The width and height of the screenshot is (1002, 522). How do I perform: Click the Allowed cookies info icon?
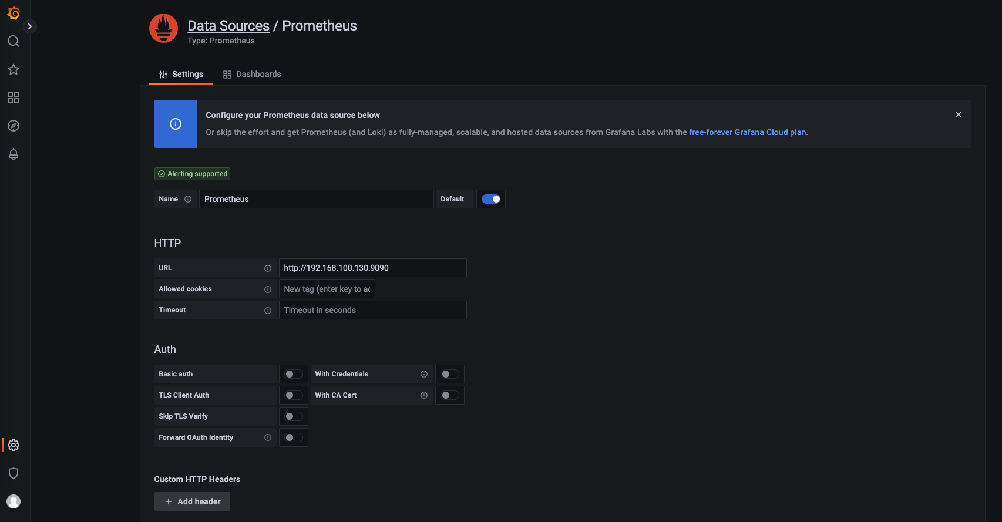[x=268, y=289]
